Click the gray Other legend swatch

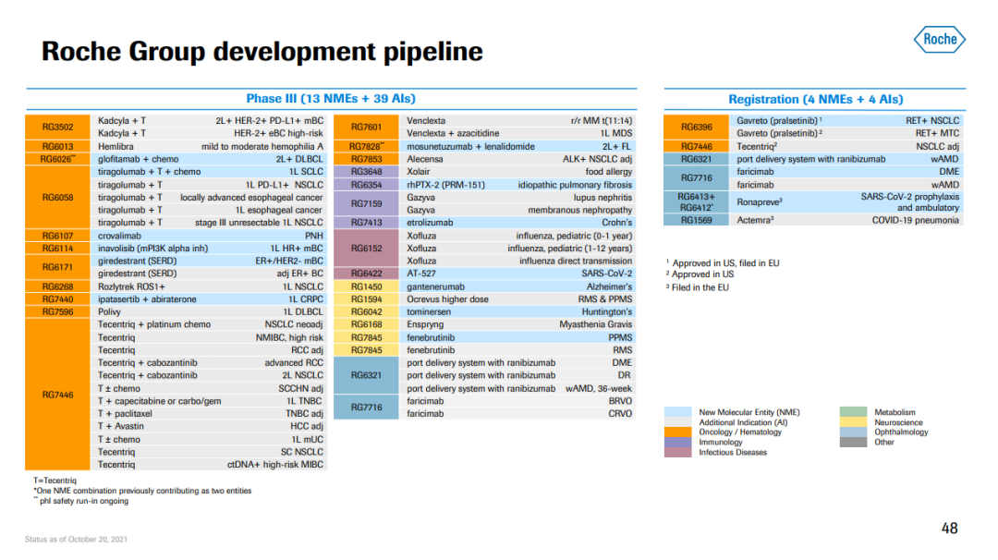pyautogui.click(x=853, y=443)
